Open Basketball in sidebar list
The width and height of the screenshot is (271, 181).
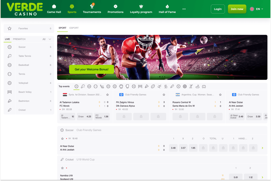[29, 65]
